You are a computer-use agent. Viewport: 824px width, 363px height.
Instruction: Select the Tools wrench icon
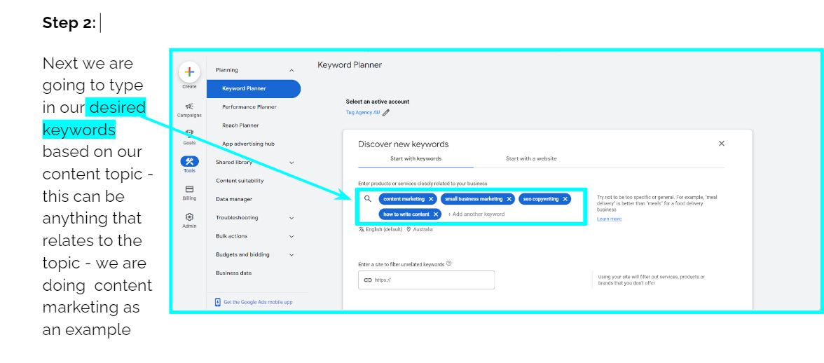click(x=189, y=161)
